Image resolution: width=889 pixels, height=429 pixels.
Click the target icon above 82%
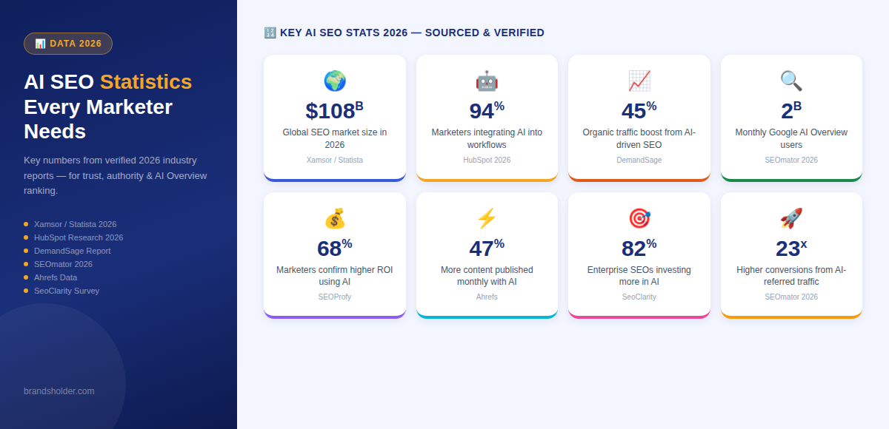tap(639, 218)
